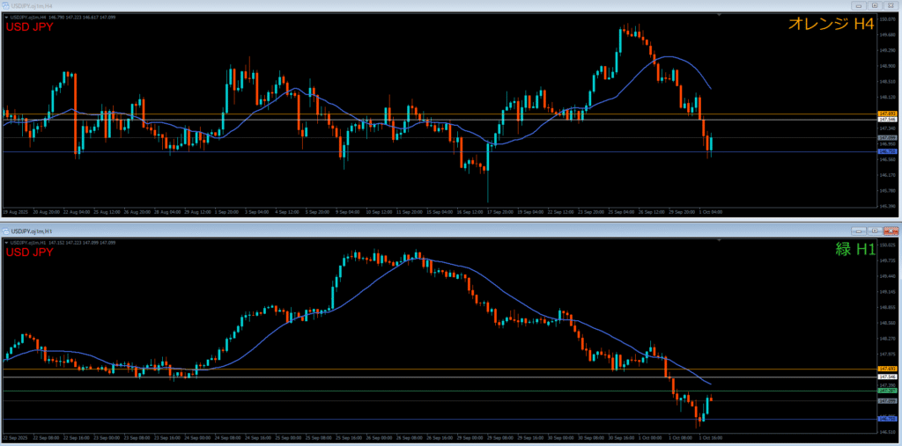Select the gray current price tag in H4 chart
The height and width of the screenshot is (446, 902).
click(x=888, y=138)
